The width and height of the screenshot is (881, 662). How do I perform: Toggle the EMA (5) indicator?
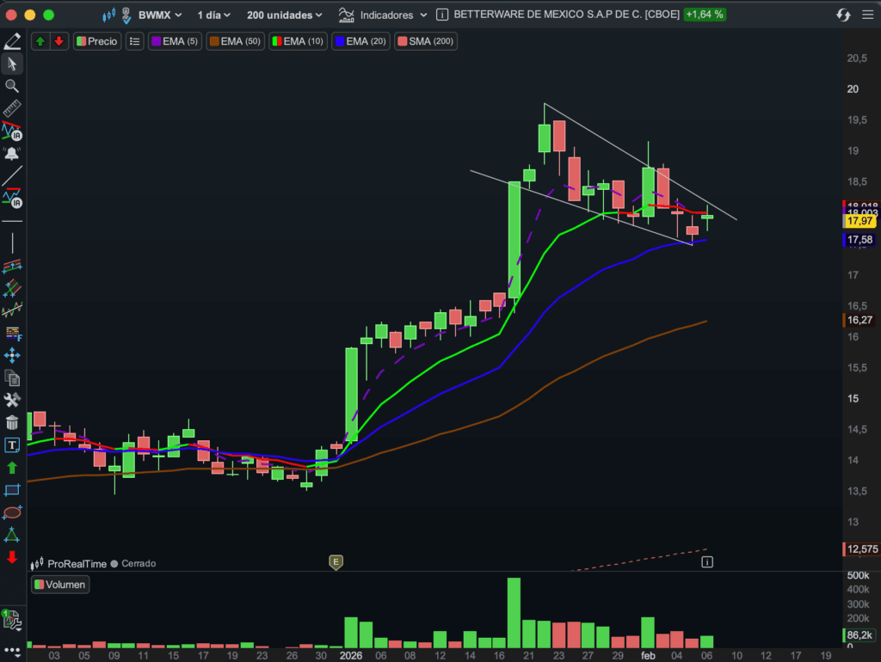(x=175, y=41)
